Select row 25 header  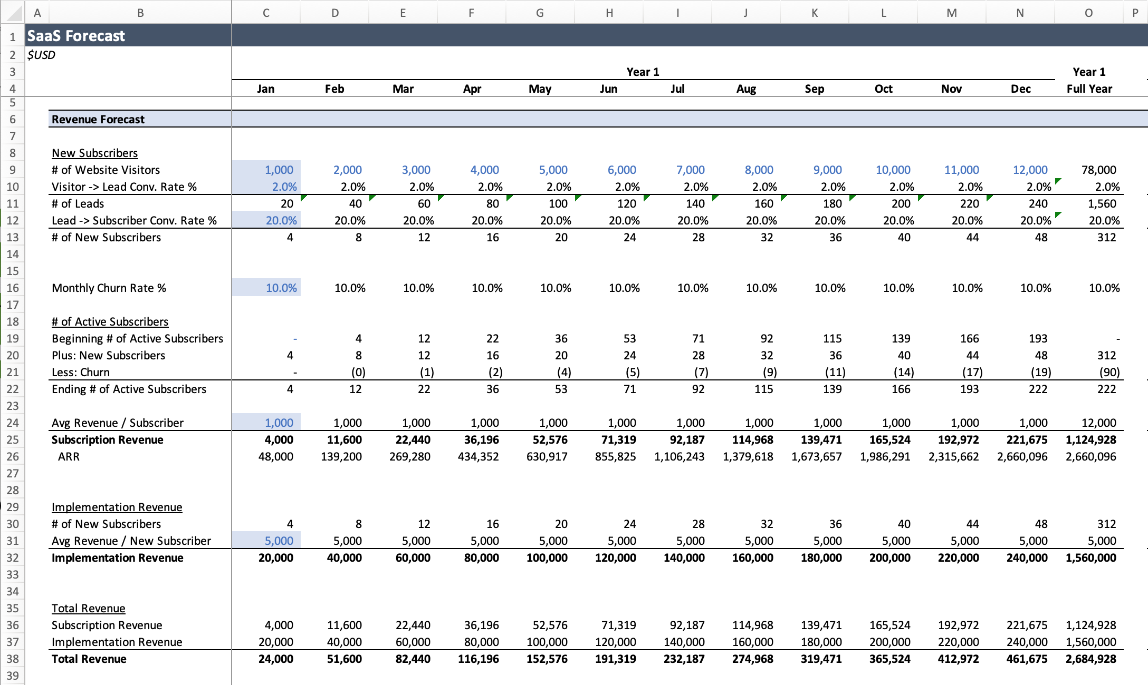pos(13,439)
